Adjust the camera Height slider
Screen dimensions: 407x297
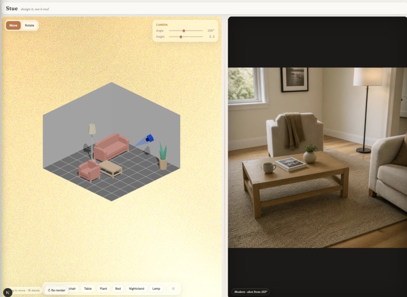tap(186, 37)
